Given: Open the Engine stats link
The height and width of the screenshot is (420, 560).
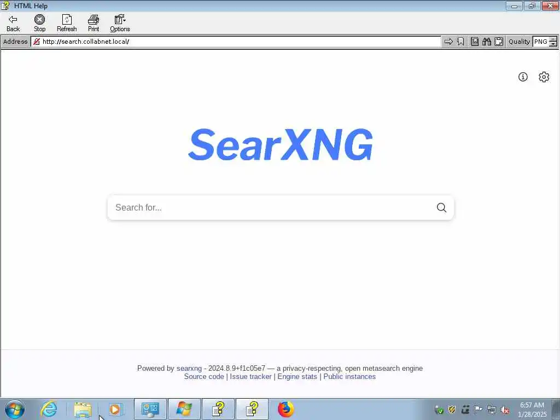Looking at the screenshot, I should tap(297, 376).
